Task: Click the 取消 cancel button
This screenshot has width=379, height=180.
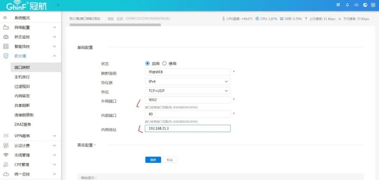Action: point(169,160)
